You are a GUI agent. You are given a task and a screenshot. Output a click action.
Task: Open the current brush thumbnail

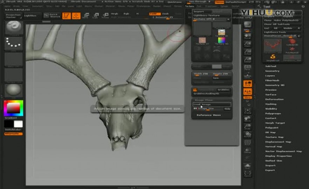14,28
